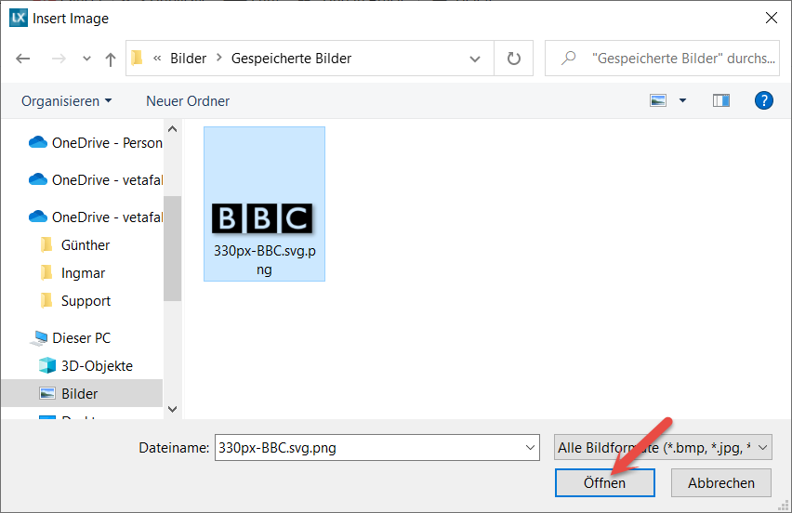
Task: Open the Alle Bildformate file type dropdown
Action: coord(662,447)
